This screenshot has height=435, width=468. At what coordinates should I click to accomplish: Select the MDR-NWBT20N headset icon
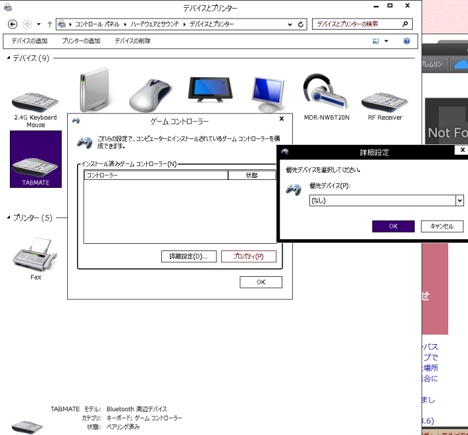pyautogui.click(x=325, y=91)
